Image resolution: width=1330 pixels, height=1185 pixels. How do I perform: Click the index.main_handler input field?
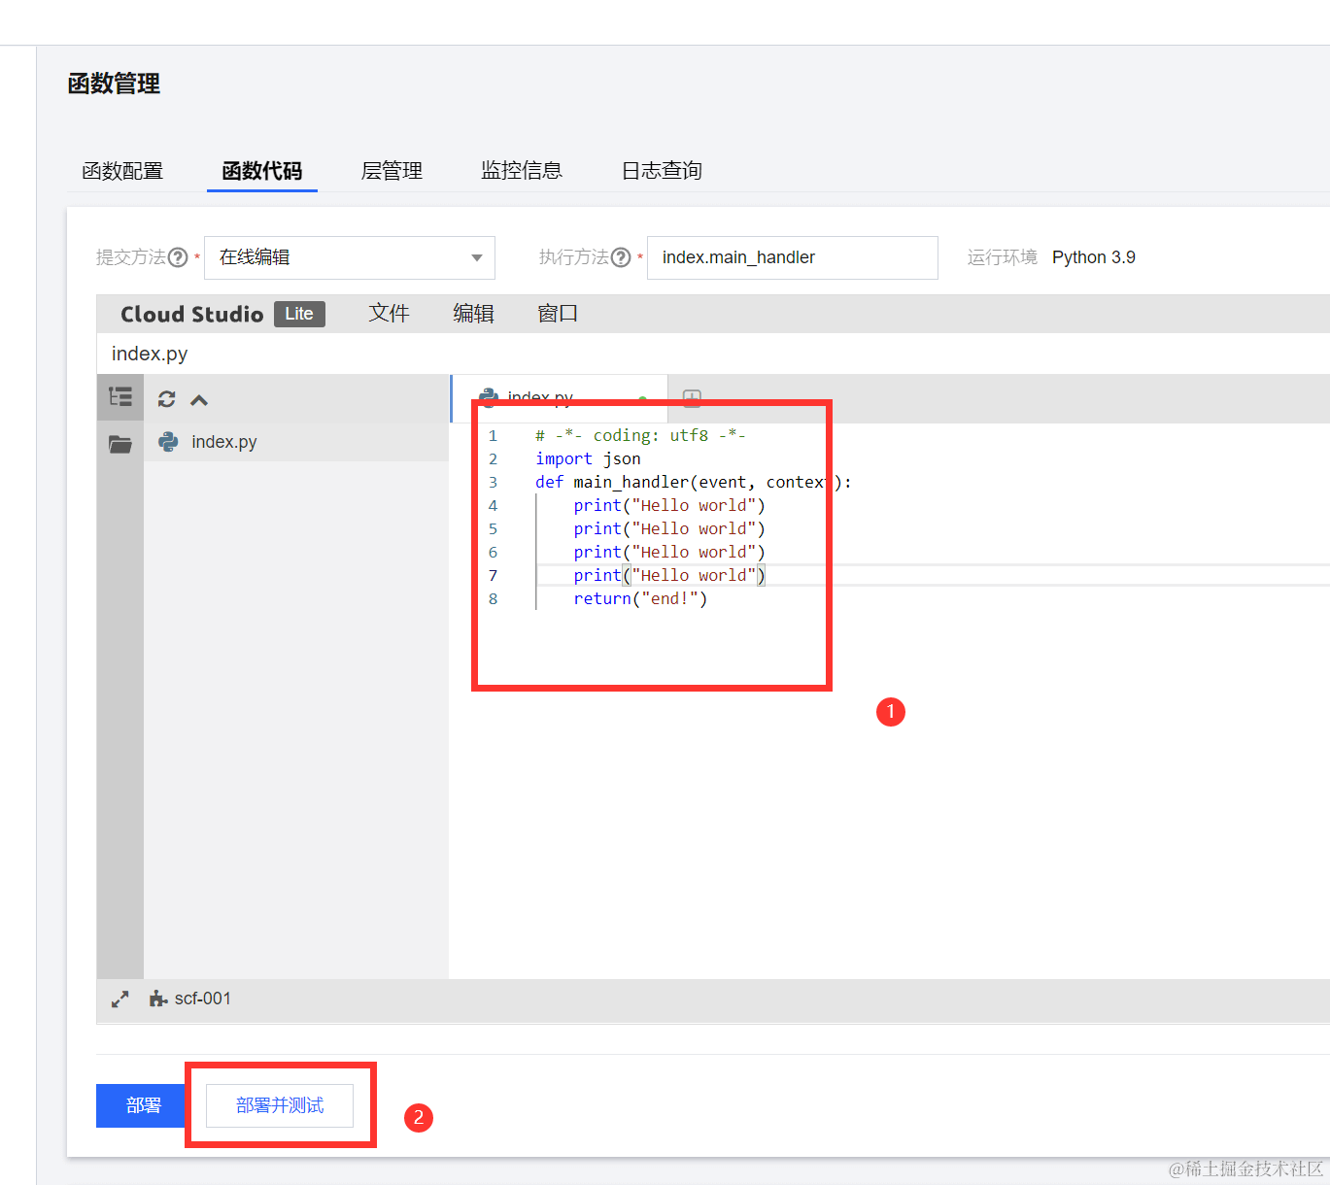pos(792,257)
